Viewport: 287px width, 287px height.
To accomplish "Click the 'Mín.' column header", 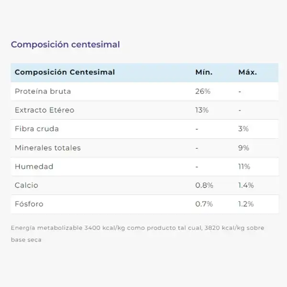I will 204,72.
